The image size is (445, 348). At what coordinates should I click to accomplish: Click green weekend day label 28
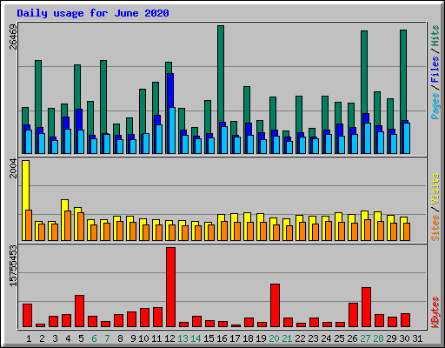click(378, 338)
